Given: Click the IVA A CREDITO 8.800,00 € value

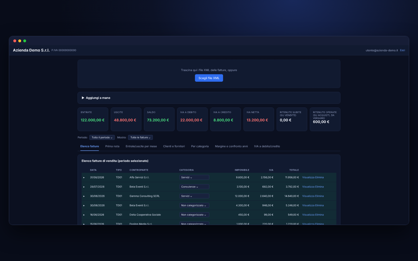Looking at the screenshot, I should [223, 120].
